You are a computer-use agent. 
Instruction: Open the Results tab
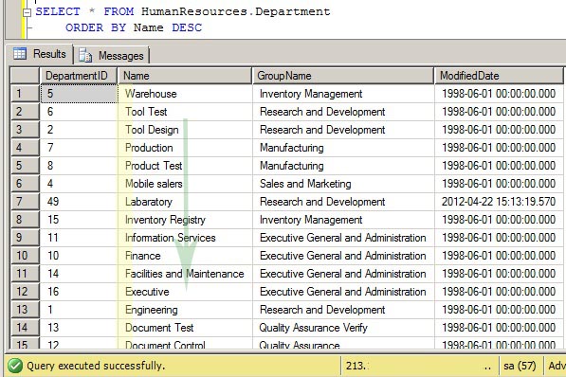click(x=40, y=54)
